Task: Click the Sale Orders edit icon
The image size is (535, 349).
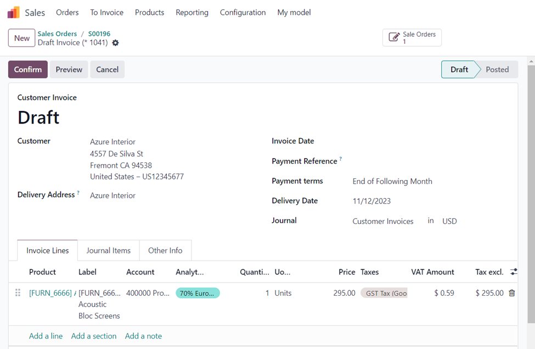Action: point(394,37)
